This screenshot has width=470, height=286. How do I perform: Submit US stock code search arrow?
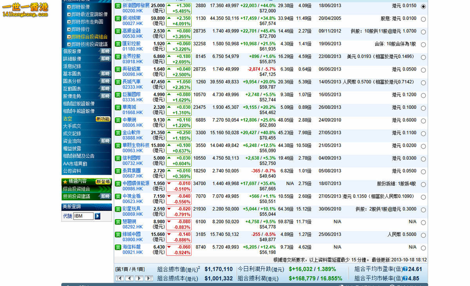pos(98,216)
